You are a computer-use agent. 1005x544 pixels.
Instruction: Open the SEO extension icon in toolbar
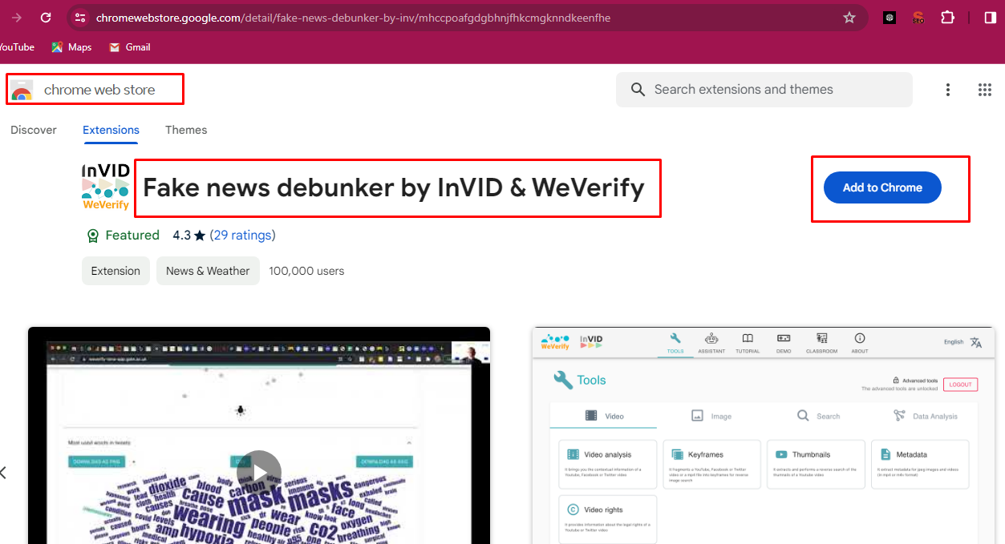[x=918, y=18]
